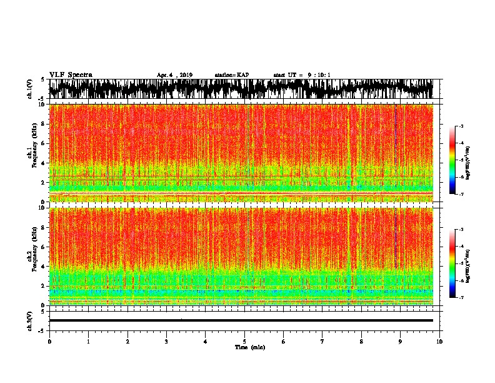Click the time axis tick label "1"

pyautogui.click(x=88, y=342)
